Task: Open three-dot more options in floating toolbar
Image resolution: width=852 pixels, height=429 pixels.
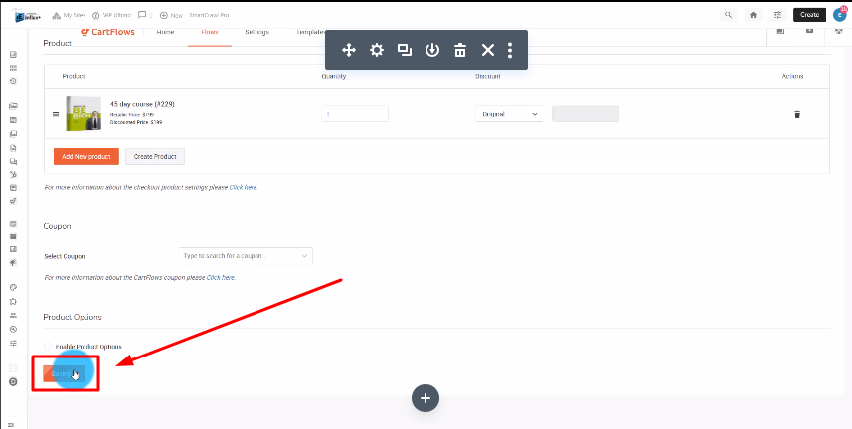Action: [510, 50]
